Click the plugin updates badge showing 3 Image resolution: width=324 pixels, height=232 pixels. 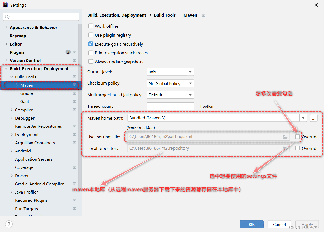68,52
